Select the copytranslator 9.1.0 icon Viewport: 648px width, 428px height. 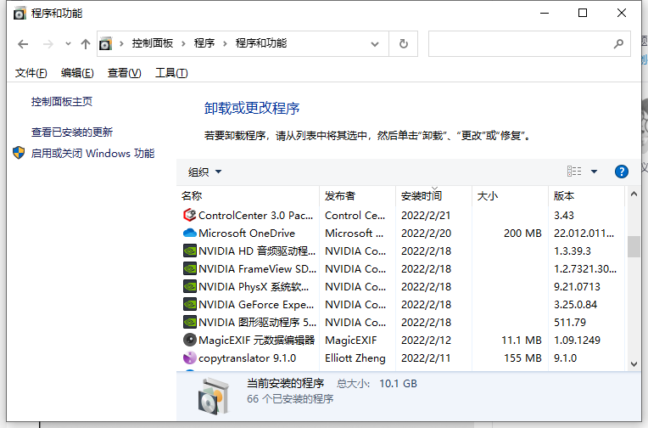190,358
